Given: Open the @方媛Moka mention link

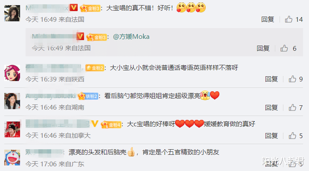Looking at the screenshot, I should 131,37.
